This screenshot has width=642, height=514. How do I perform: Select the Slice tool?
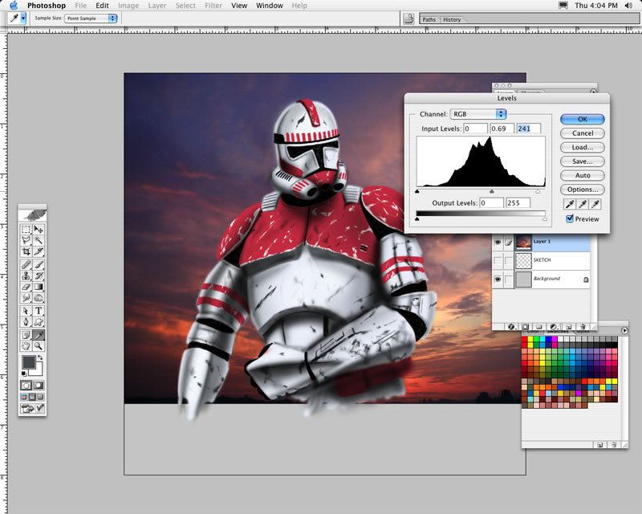pyautogui.click(x=39, y=251)
